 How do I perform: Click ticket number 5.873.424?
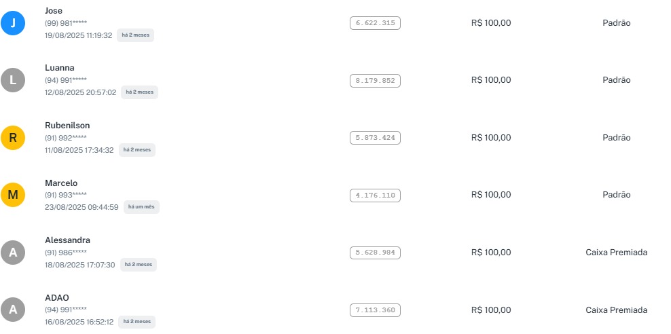[375, 138]
